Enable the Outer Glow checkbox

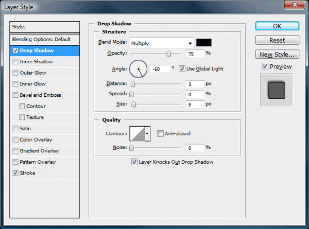coord(15,73)
